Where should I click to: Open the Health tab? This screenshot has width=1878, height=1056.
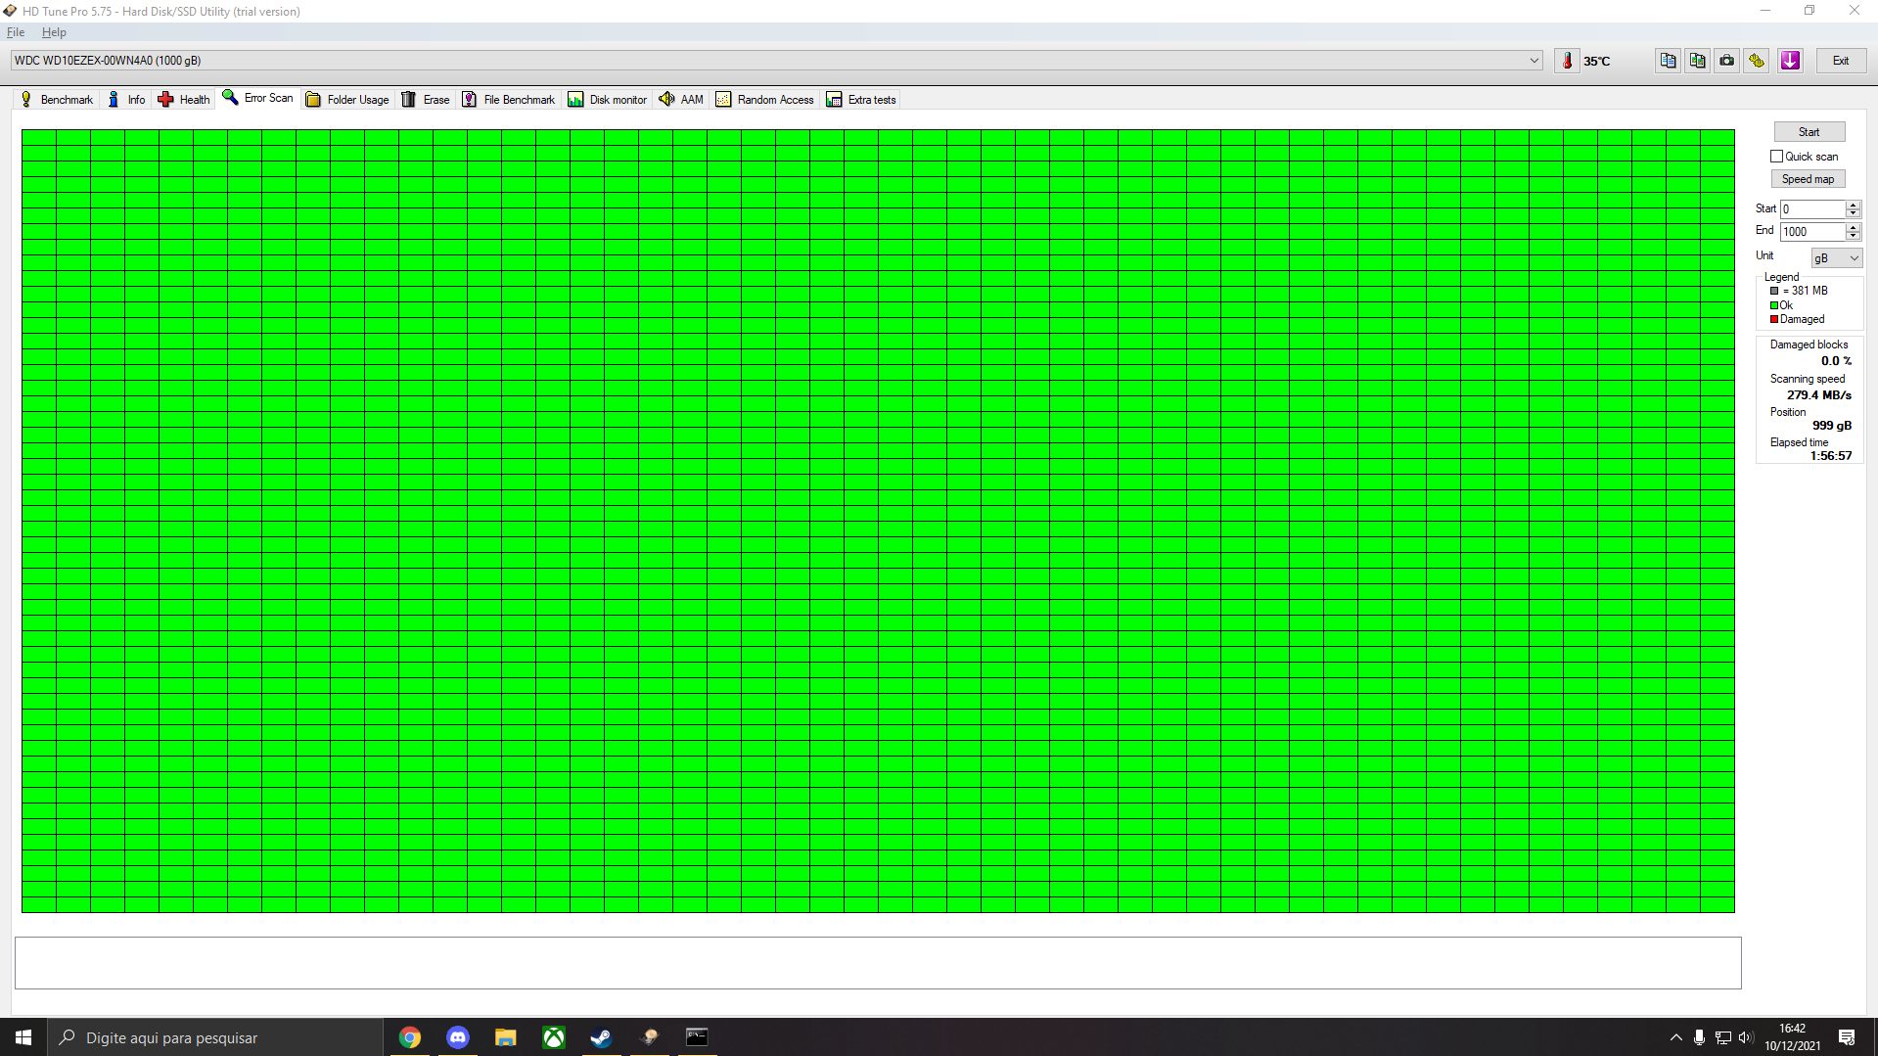[x=184, y=100]
